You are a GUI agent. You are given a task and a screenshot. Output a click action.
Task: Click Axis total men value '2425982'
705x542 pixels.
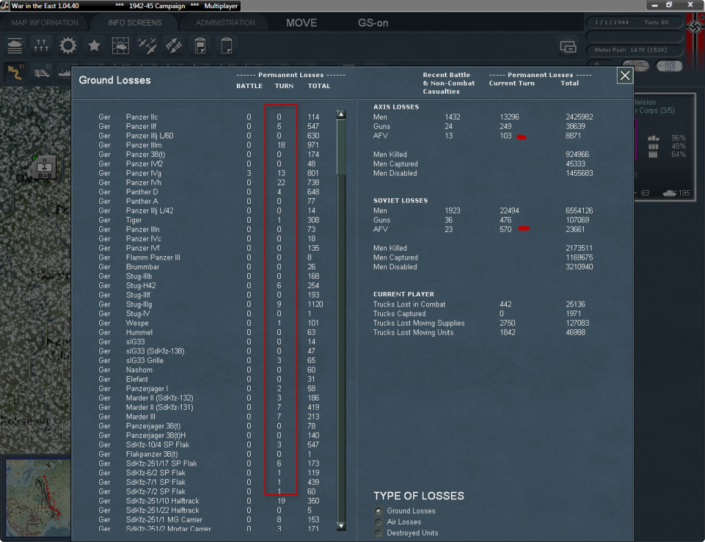click(579, 117)
